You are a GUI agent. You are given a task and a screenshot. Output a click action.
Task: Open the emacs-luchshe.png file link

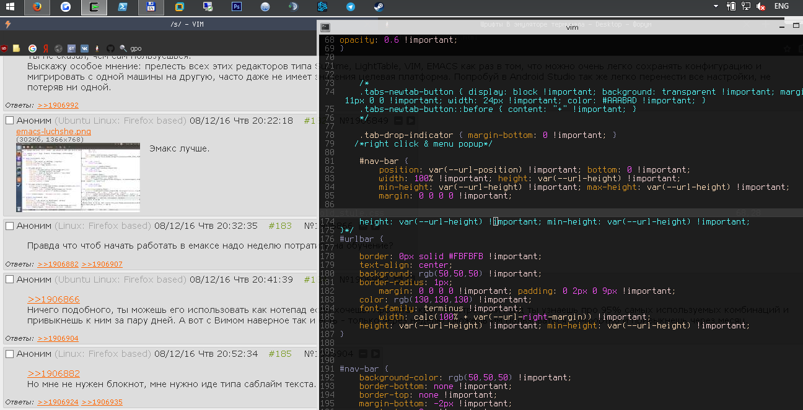tap(53, 132)
